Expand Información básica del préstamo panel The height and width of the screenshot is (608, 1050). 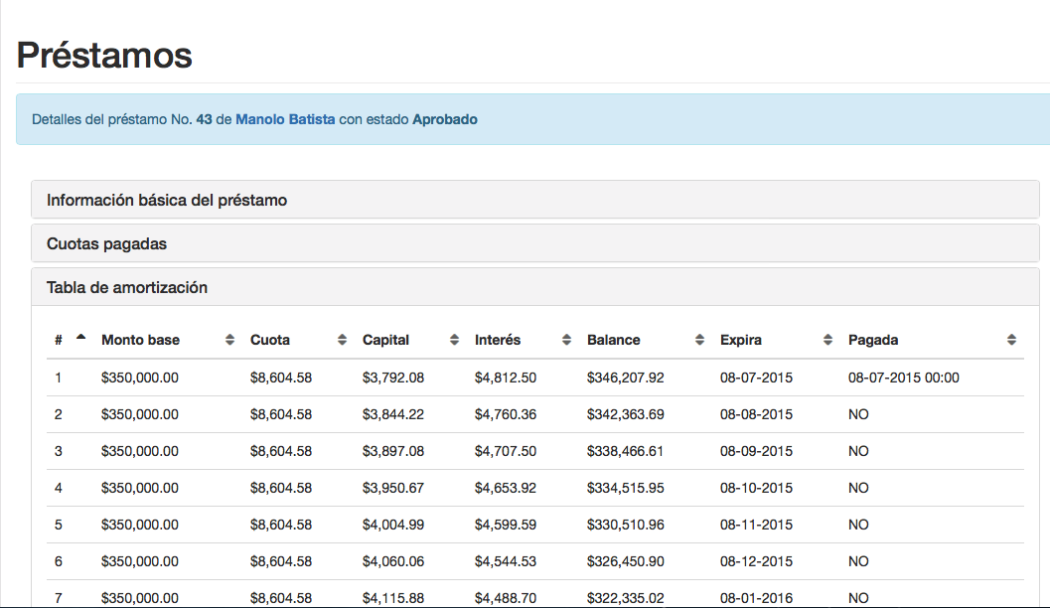(167, 200)
